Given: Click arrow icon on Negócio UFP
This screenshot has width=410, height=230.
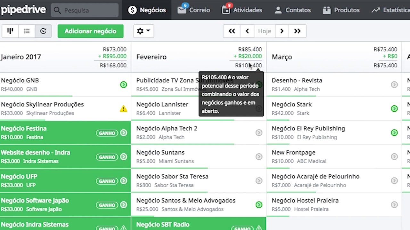Looking at the screenshot, I should click(124, 180).
